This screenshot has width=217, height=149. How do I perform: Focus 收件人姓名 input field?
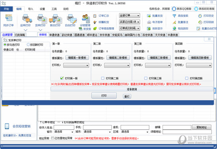pyautogui.click(x=64, y=127)
